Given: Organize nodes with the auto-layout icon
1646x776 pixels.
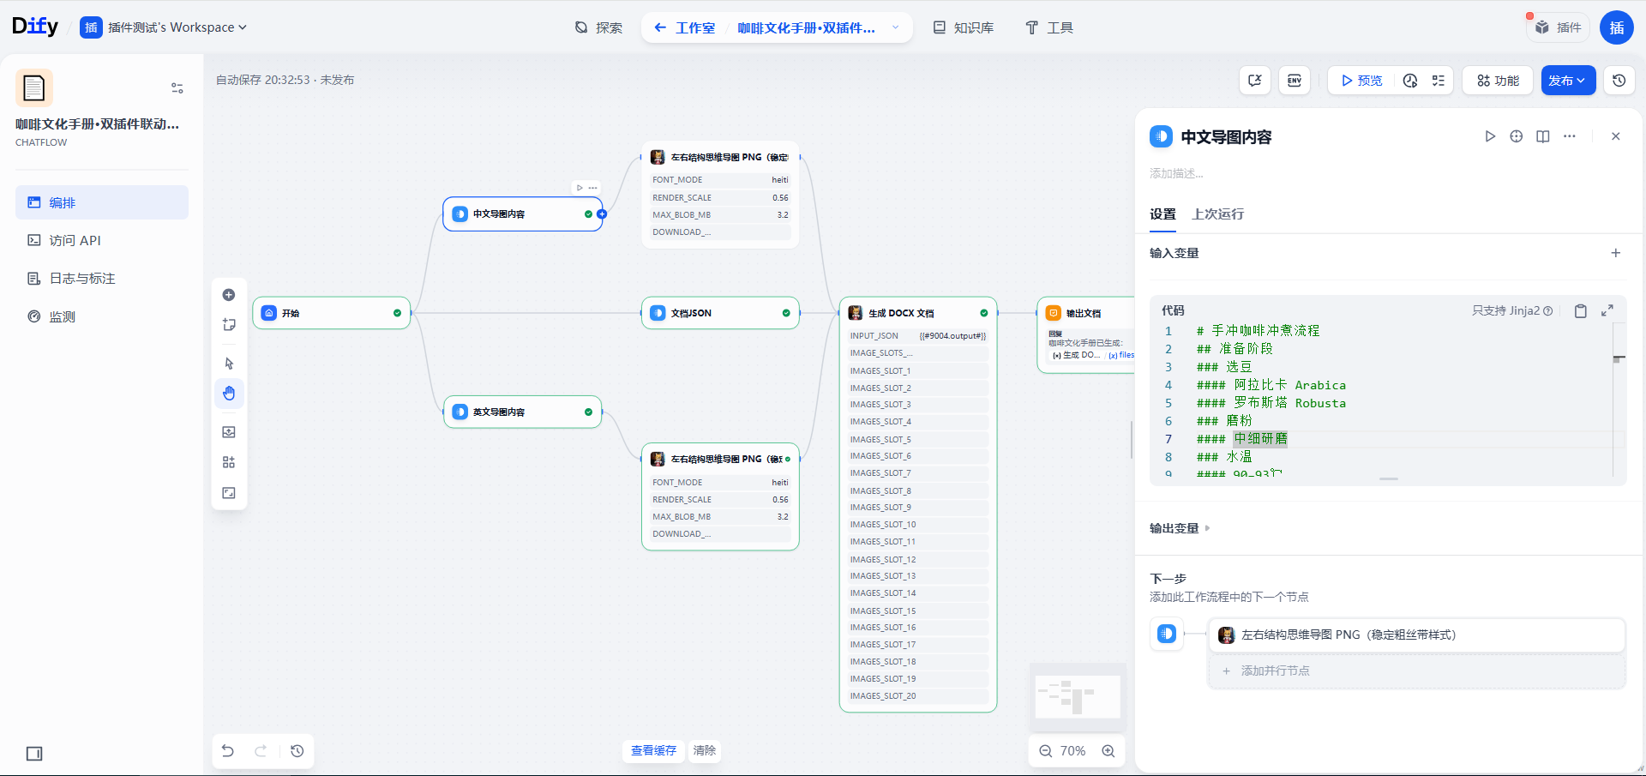Looking at the screenshot, I should 229,462.
